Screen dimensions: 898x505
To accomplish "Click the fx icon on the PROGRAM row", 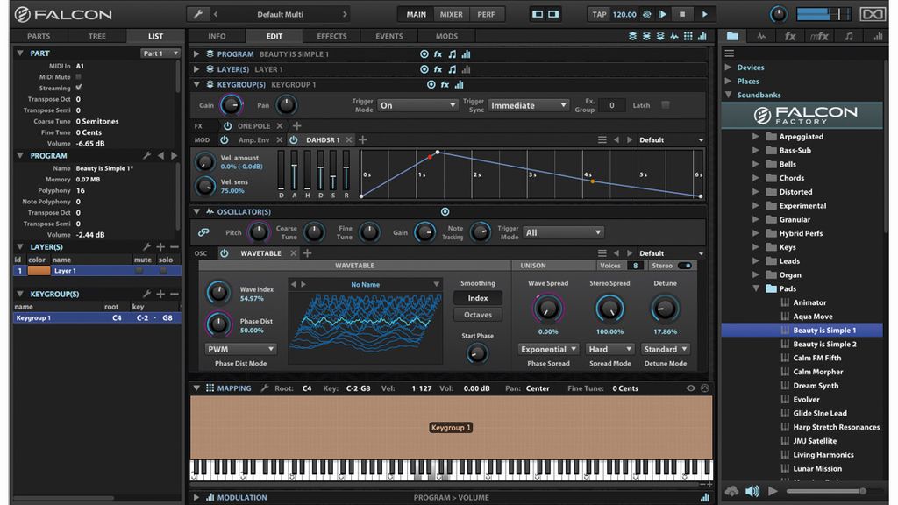I will pos(438,53).
